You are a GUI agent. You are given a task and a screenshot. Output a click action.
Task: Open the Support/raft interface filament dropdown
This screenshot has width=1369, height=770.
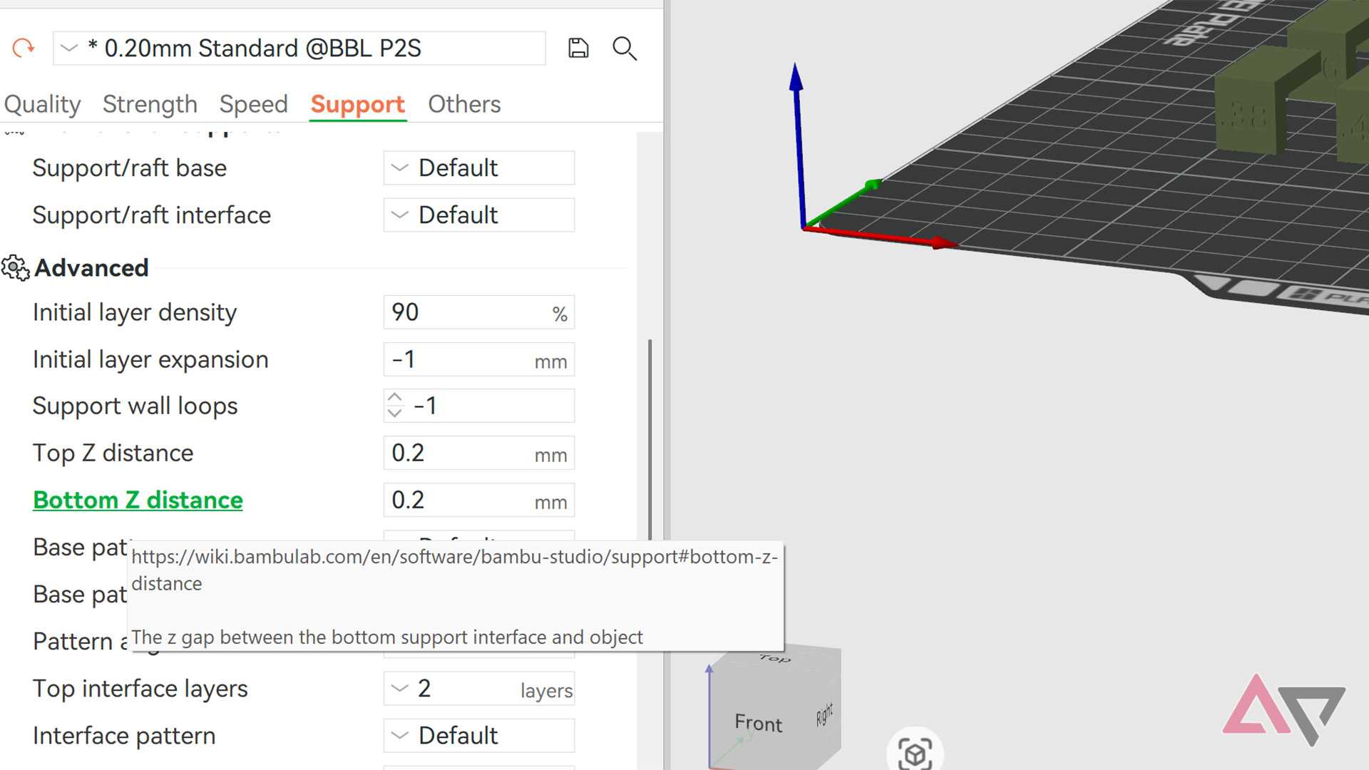479,215
